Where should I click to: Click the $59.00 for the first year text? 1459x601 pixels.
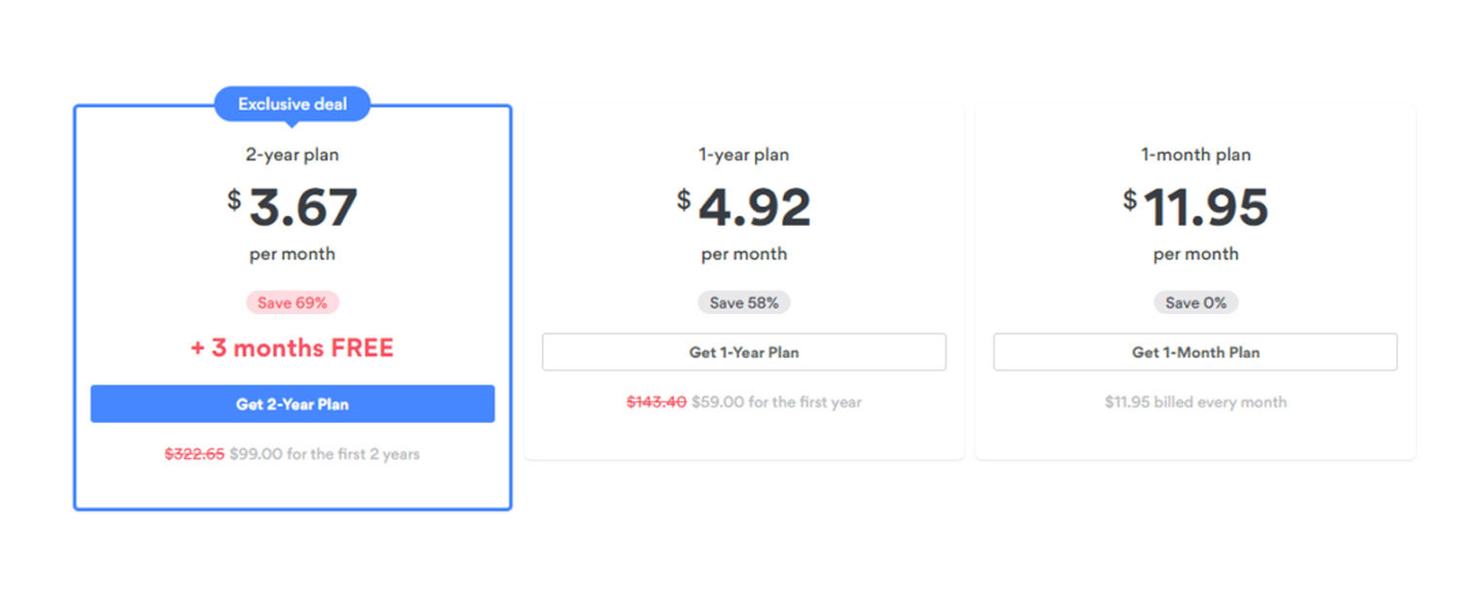(x=777, y=402)
